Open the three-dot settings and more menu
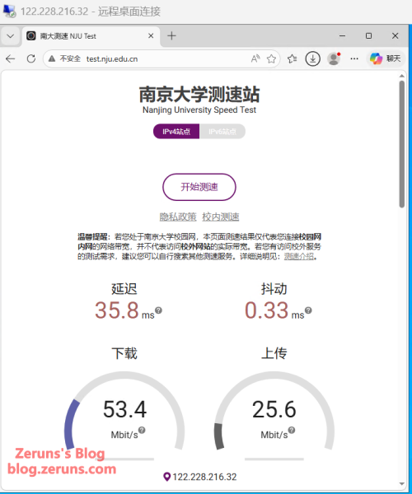This screenshot has height=494, width=412. coord(354,59)
